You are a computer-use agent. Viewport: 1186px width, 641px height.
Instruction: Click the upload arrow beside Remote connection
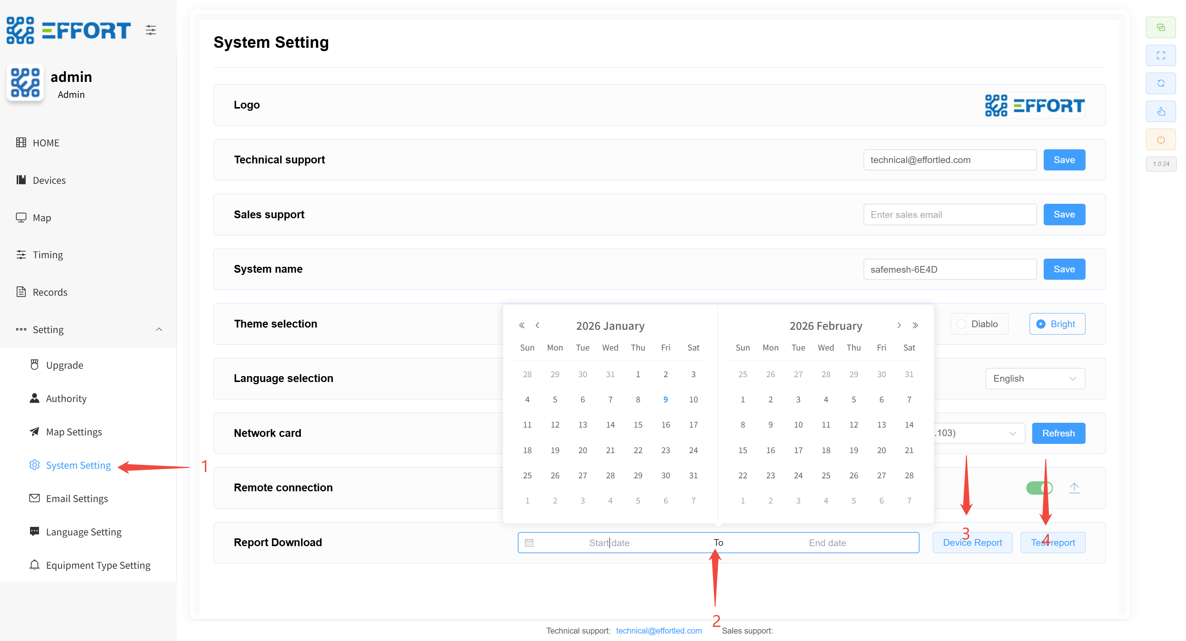pyautogui.click(x=1074, y=487)
